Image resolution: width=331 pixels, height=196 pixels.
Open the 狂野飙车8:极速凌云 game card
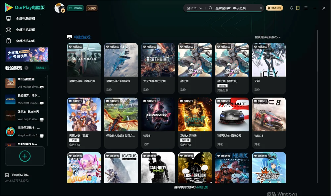[x=232, y=123]
